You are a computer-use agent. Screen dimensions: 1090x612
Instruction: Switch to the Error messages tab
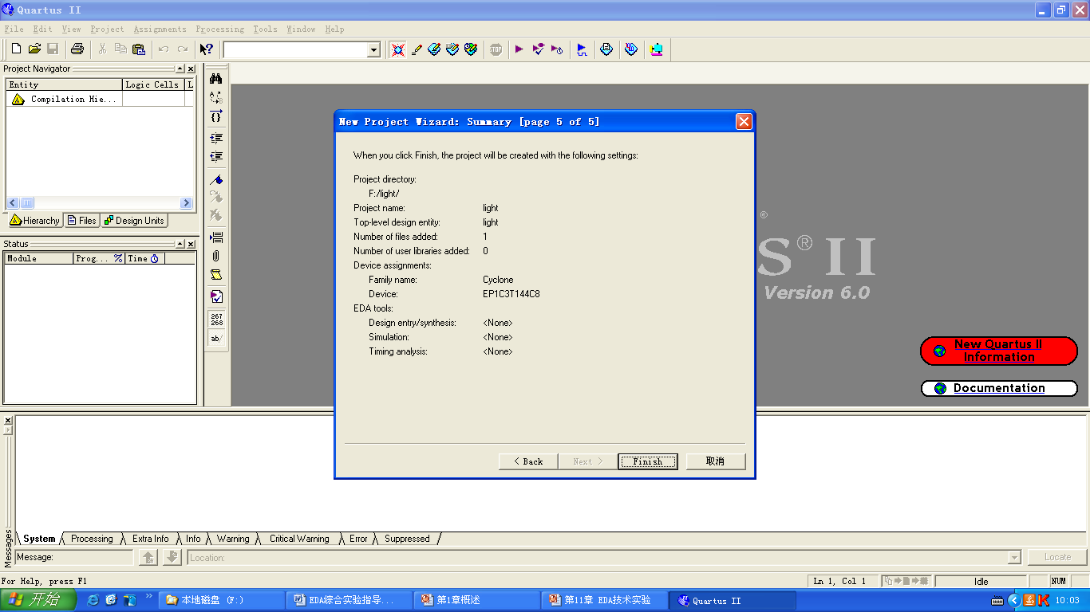pos(358,539)
